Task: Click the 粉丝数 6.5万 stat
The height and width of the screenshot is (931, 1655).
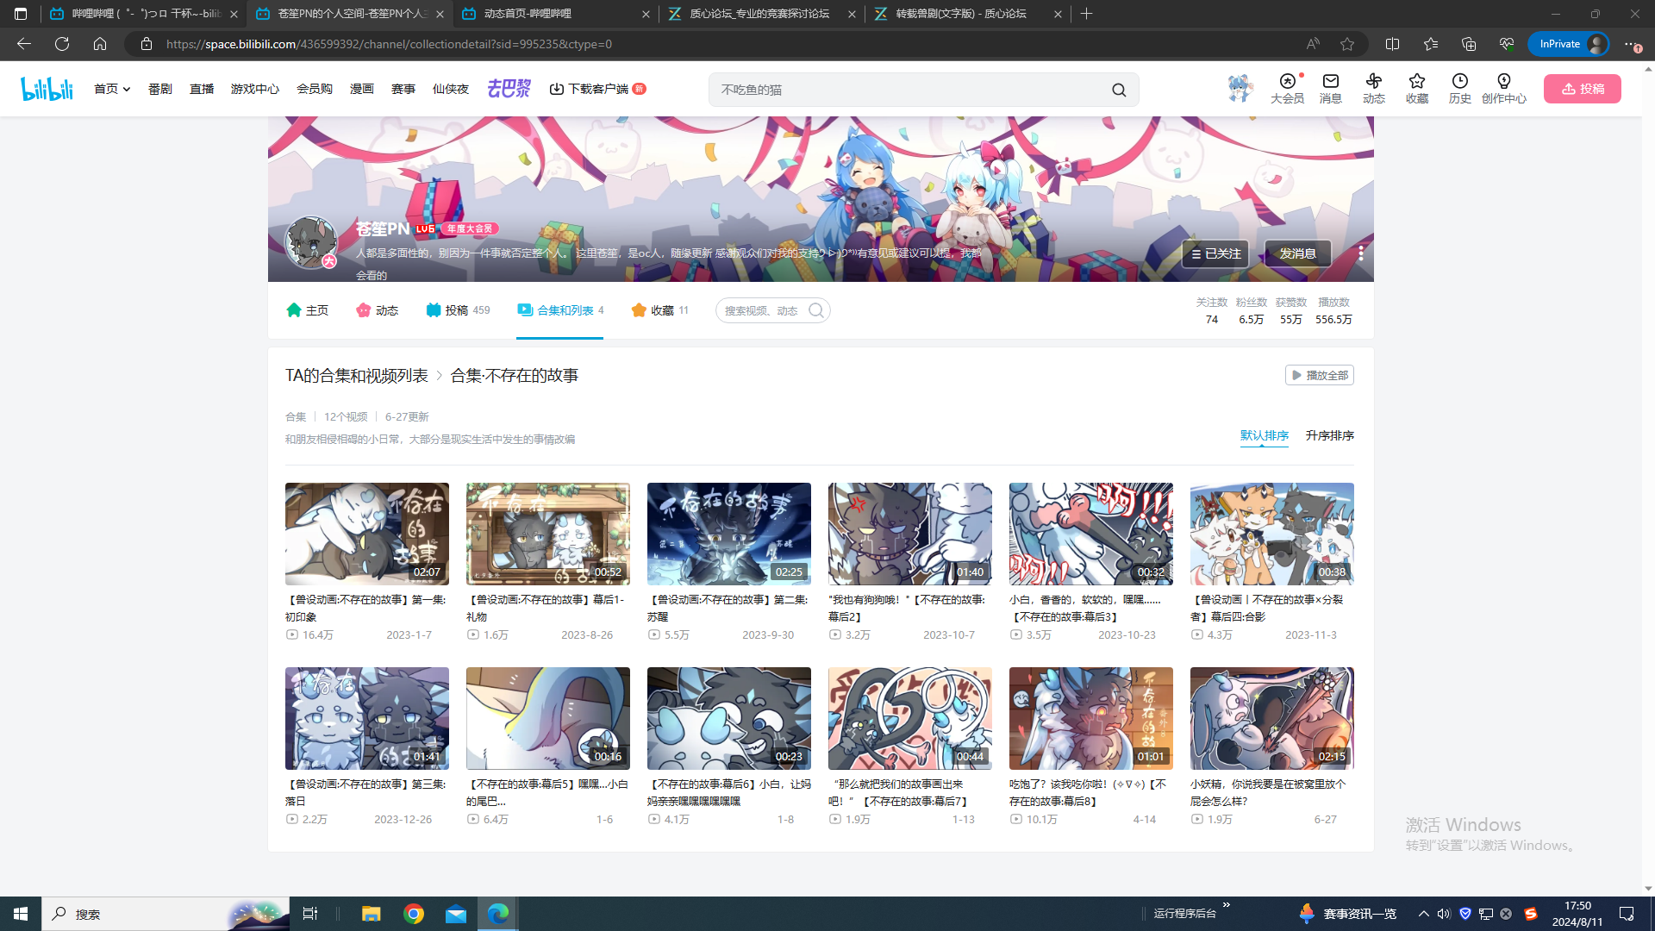Action: tap(1251, 311)
